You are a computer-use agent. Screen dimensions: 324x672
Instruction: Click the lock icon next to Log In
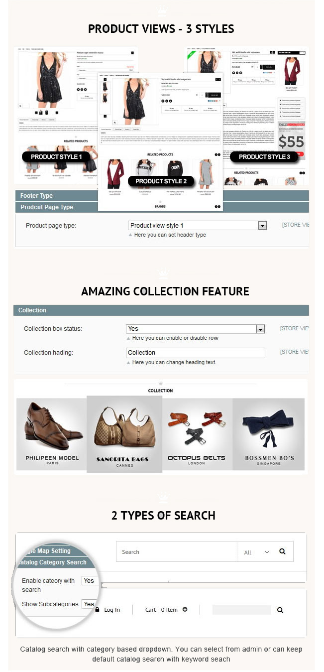98,609
